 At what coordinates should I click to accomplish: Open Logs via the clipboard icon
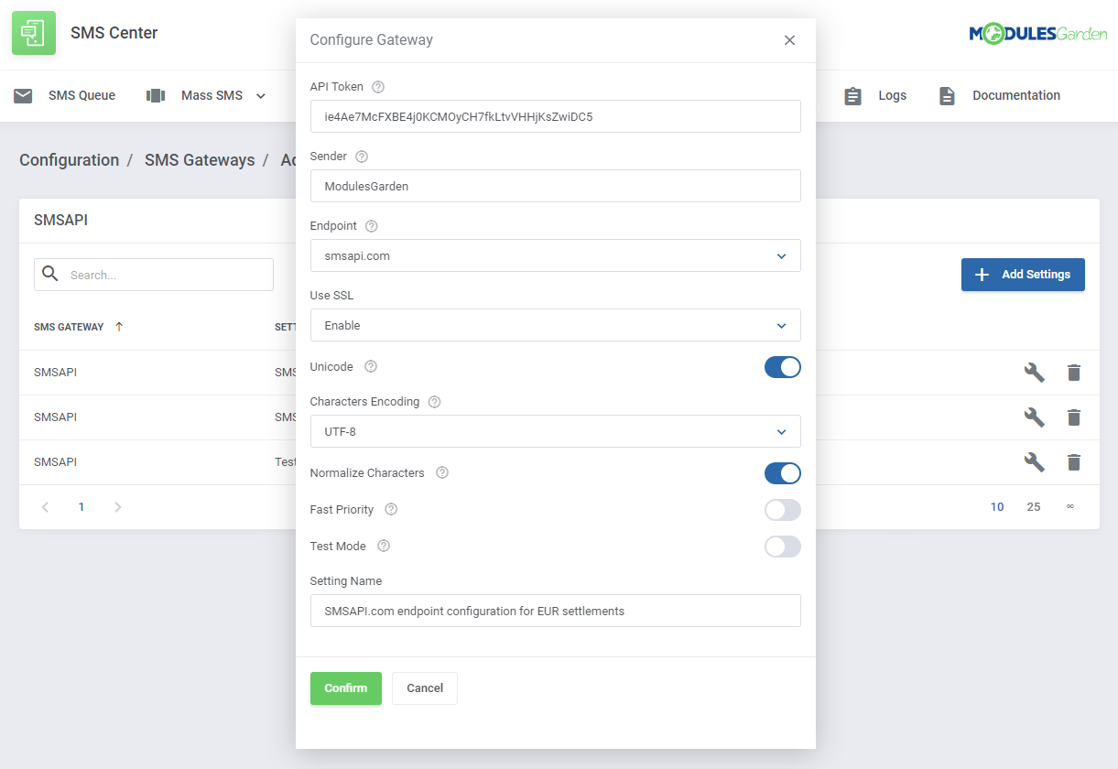tap(853, 95)
